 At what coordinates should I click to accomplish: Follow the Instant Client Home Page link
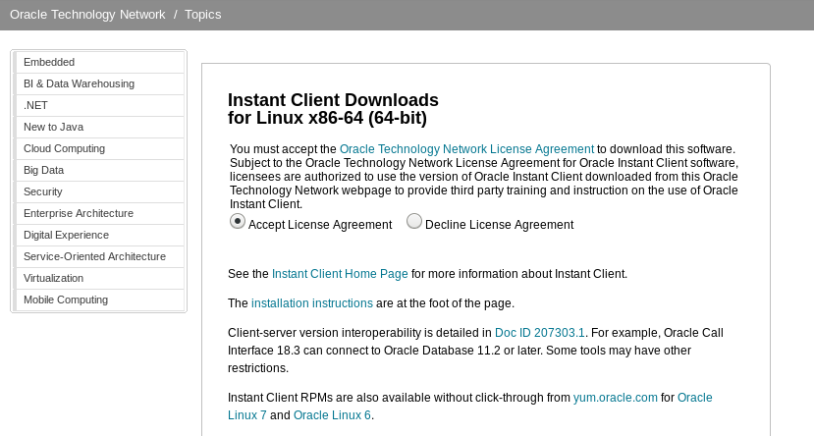340,274
